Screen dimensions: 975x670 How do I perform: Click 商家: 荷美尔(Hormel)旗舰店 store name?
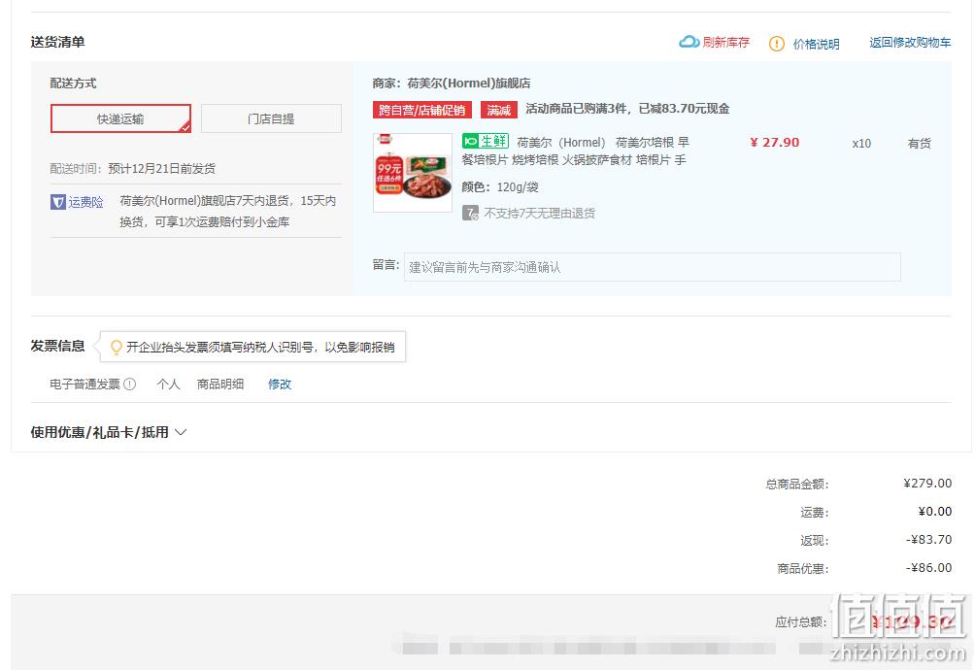[x=452, y=84]
